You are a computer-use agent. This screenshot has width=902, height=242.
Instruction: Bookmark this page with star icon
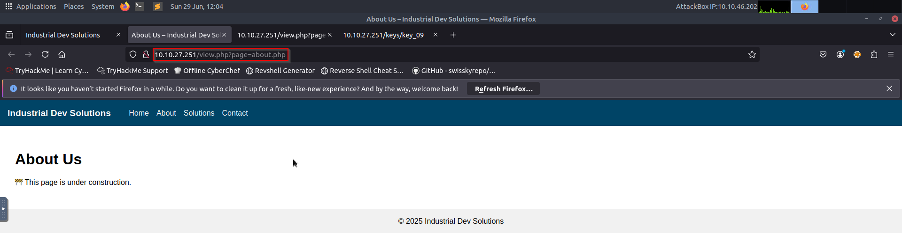point(752,54)
